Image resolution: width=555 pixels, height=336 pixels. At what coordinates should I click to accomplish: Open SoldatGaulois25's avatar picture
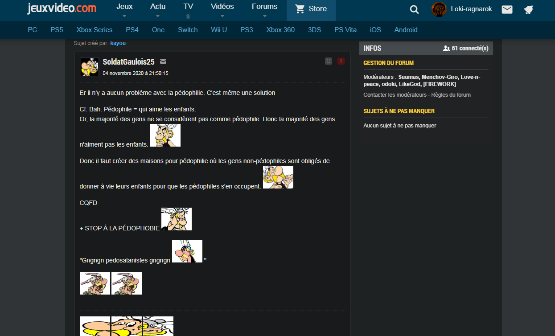coord(89,67)
